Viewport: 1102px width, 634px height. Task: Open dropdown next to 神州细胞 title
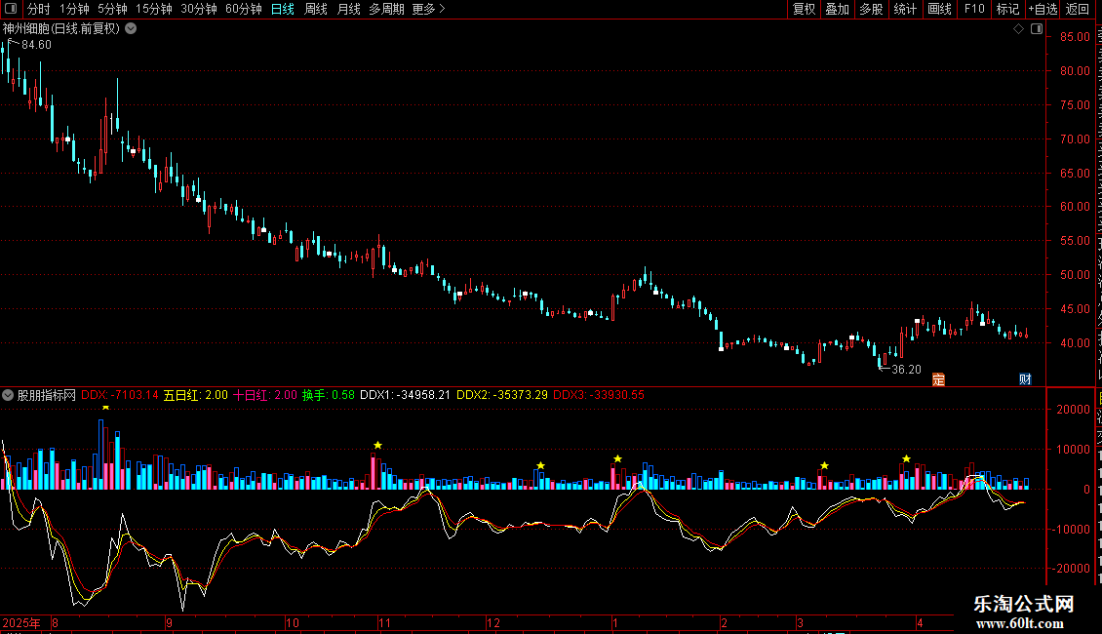tap(131, 29)
